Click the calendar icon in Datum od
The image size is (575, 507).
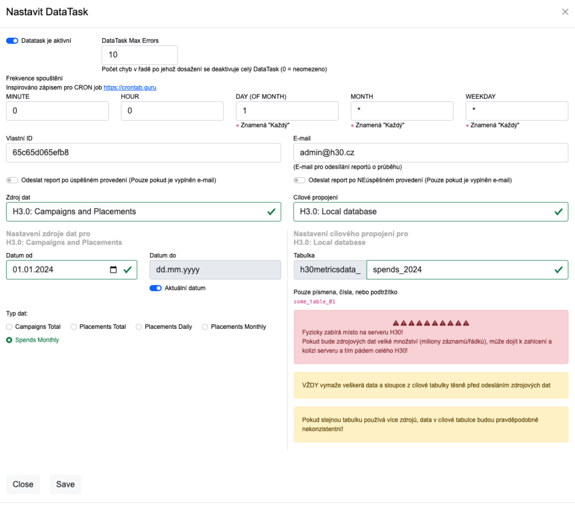tap(113, 270)
